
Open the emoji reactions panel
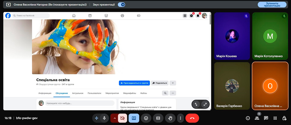click(x=146, y=118)
